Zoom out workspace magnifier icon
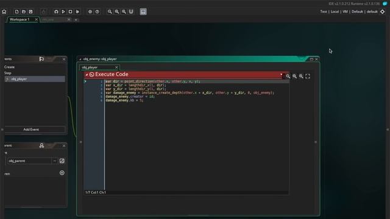Screen dimensions: 390x219 click(x=110, y=12)
